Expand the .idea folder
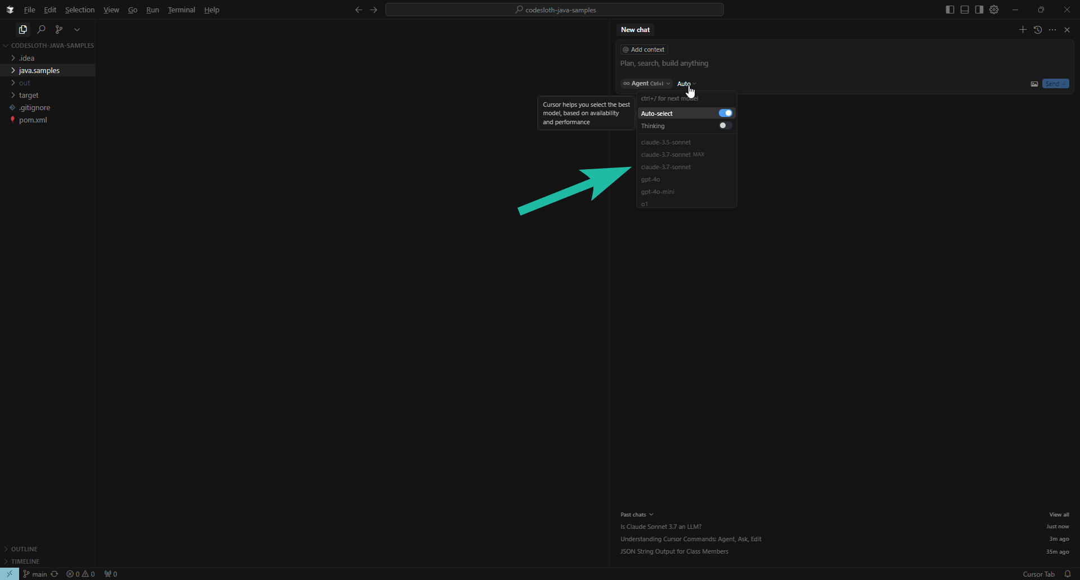The width and height of the screenshot is (1080, 580). click(x=48, y=58)
